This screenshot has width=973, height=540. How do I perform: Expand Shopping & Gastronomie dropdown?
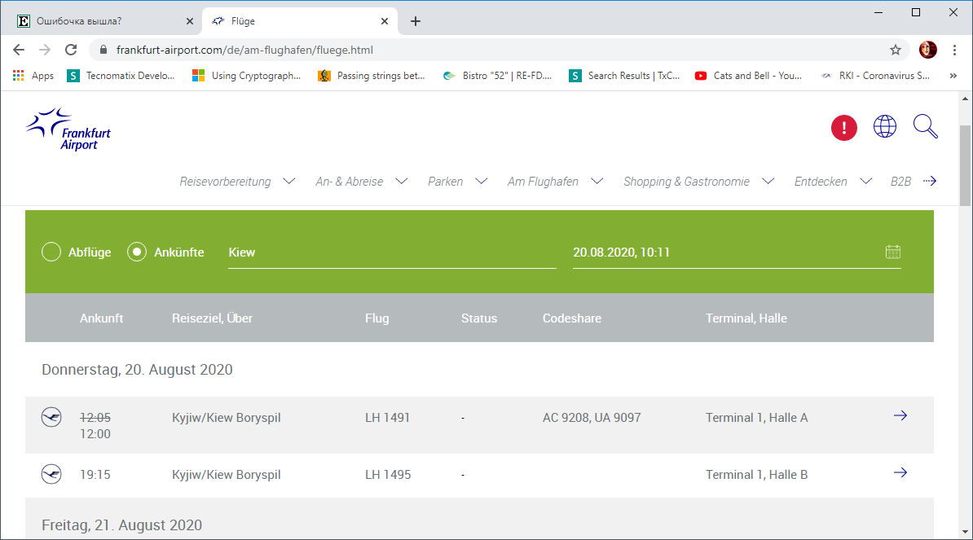[698, 182]
